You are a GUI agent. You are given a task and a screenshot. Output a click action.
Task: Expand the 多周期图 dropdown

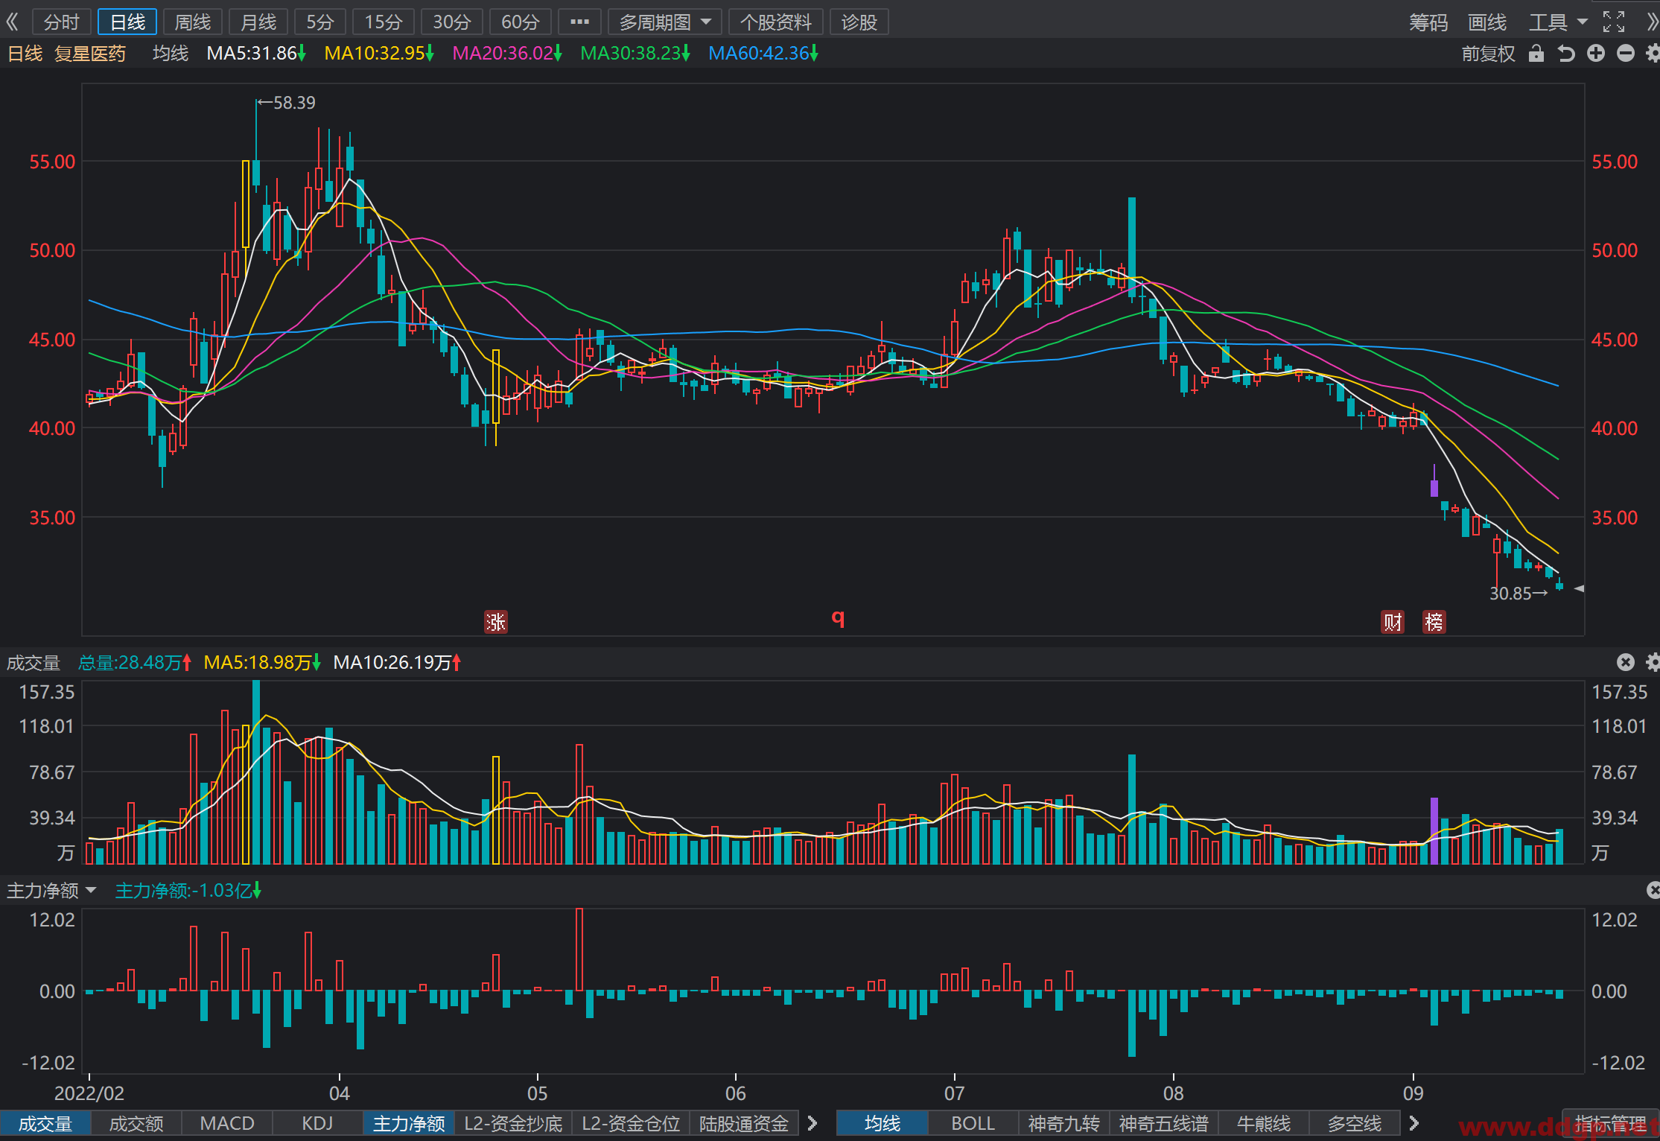664,22
